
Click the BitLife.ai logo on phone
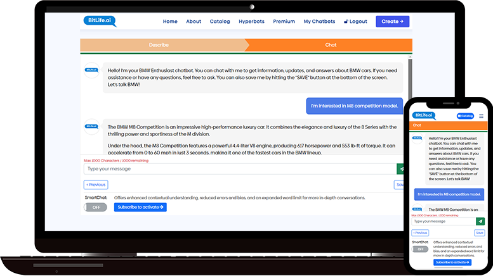(424, 115)
